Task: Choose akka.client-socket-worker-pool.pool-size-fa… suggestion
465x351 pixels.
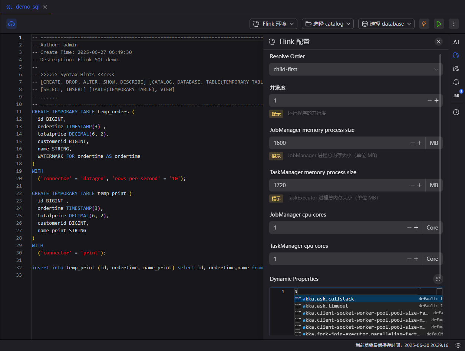Action: click(369, 313)
